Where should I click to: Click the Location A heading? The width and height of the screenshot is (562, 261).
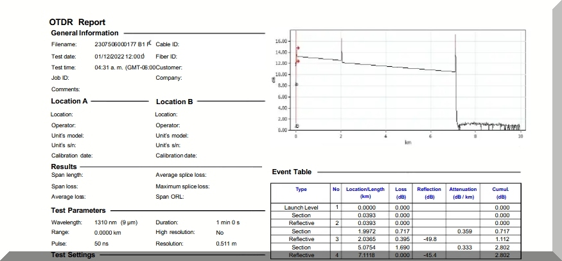69,101
